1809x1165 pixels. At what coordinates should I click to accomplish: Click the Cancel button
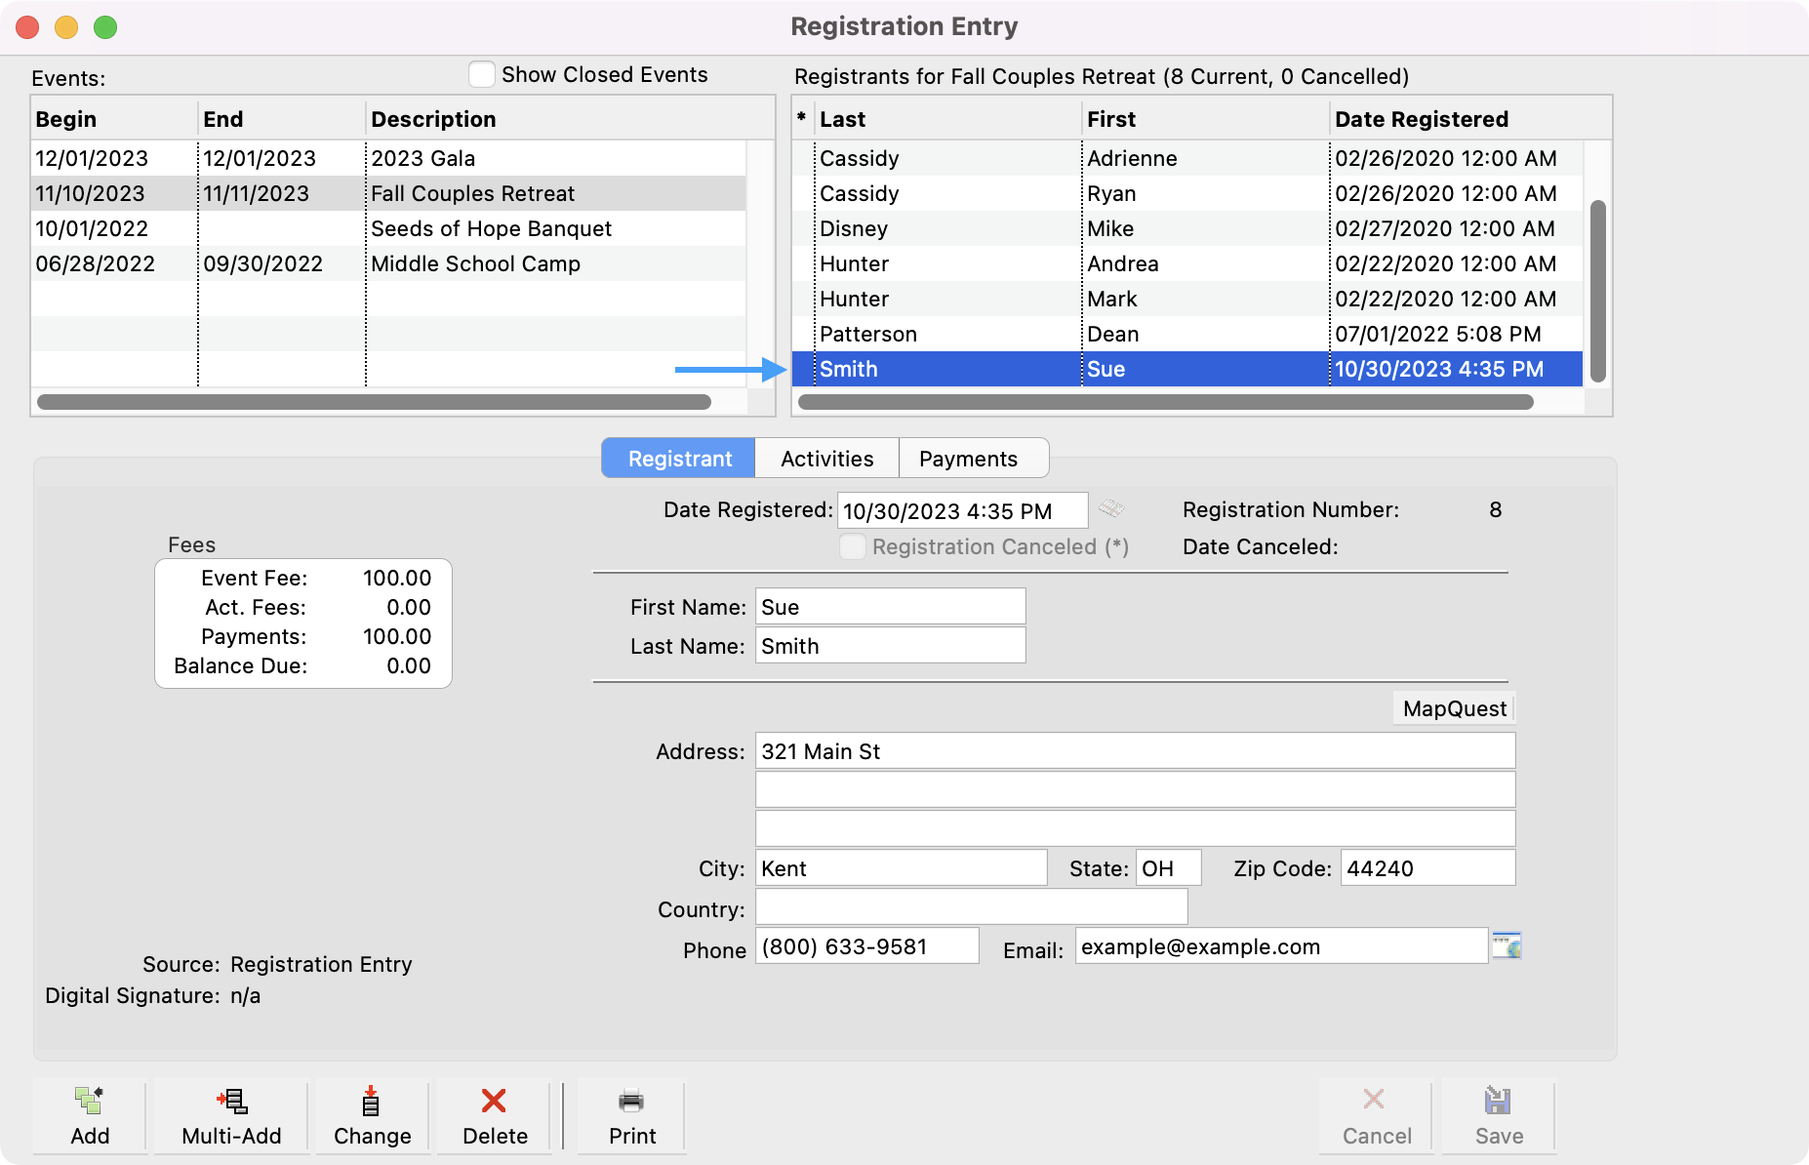coord(1376,1117)
